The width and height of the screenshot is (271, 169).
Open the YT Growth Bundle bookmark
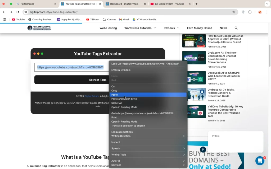pos(144,20)
